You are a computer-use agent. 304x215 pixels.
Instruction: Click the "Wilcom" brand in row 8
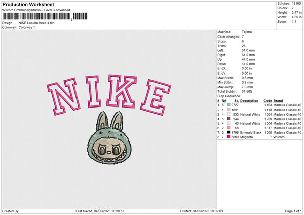(x=279, y=137)
